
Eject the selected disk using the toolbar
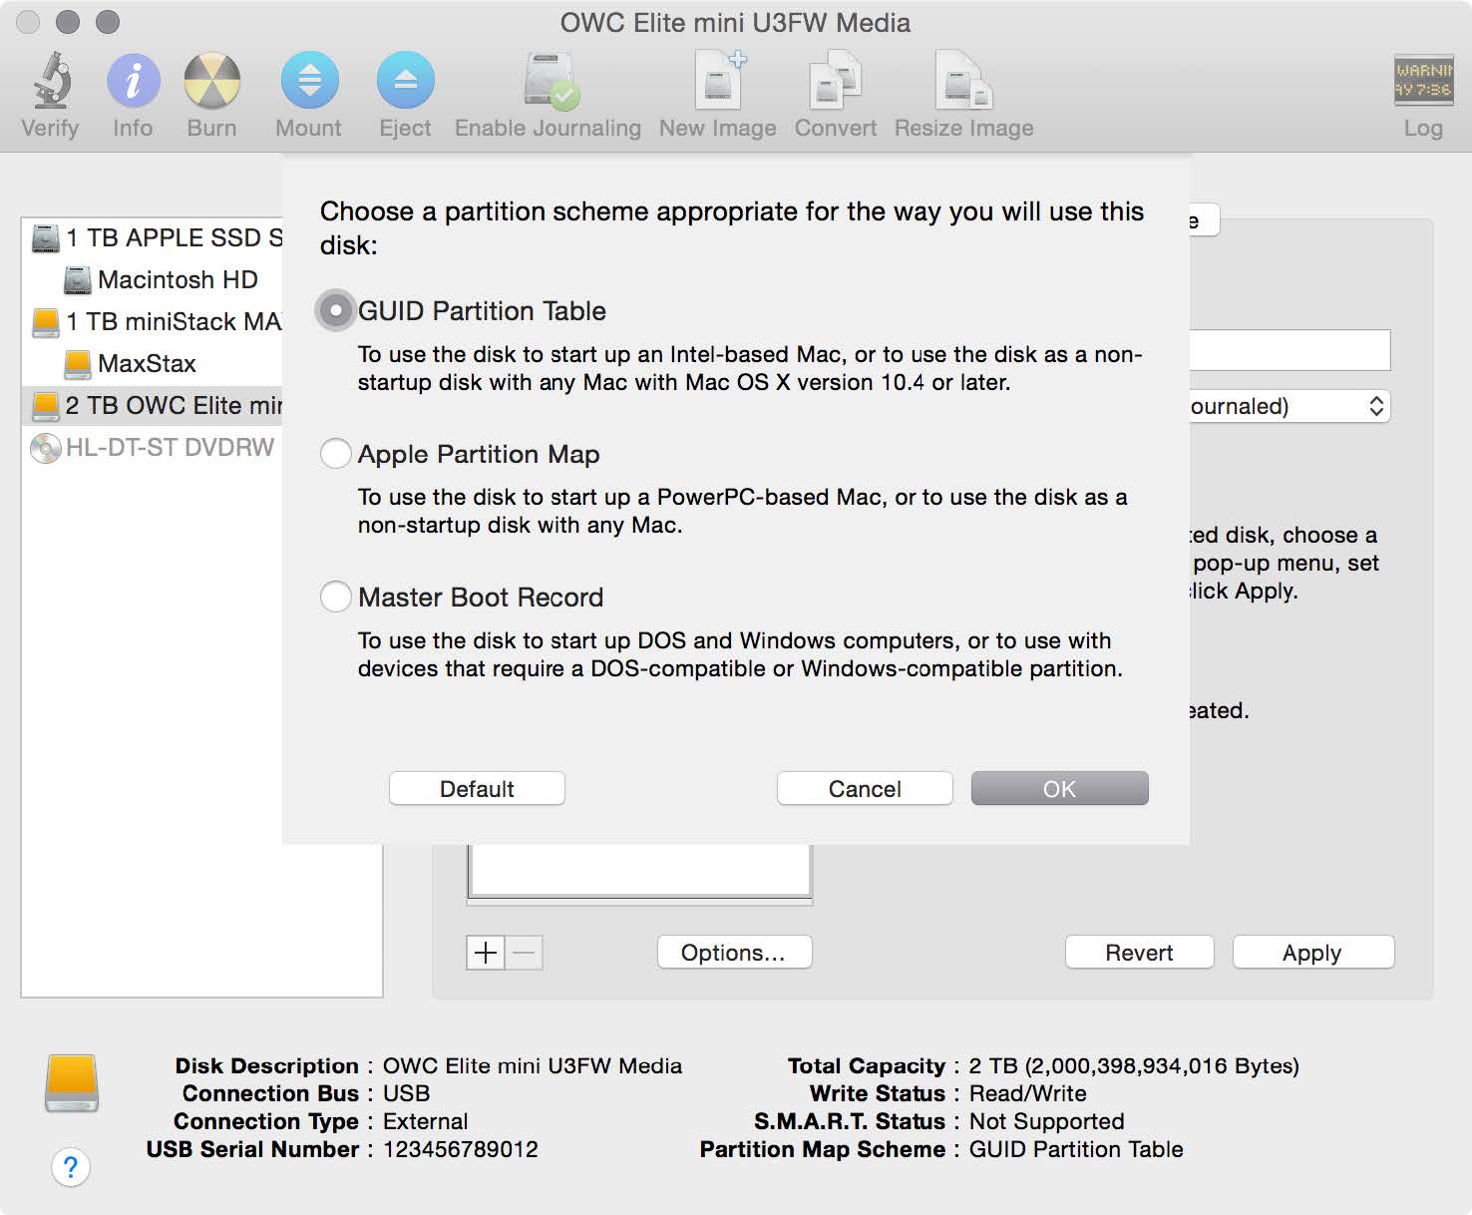click(405, 90)
